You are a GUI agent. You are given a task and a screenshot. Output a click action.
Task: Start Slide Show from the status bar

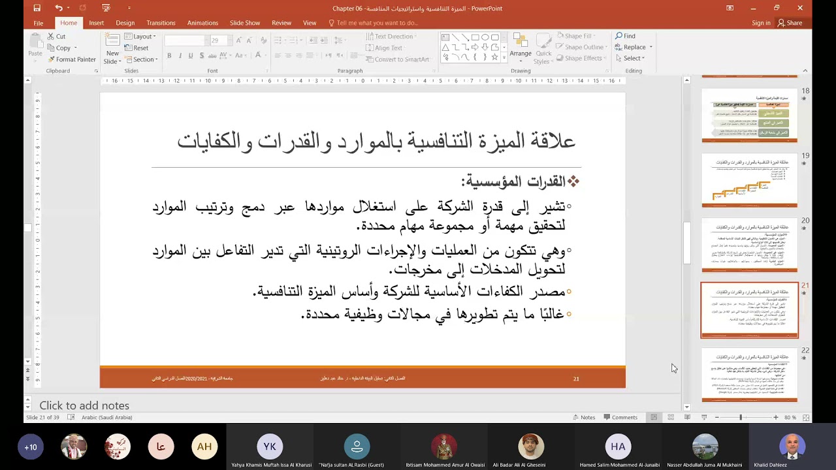coord(704,417)
